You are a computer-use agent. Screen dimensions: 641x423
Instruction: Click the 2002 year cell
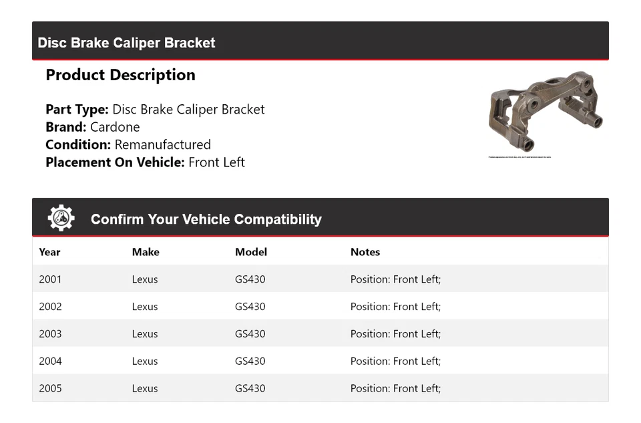pyautogui.click(x=50, y=307)
